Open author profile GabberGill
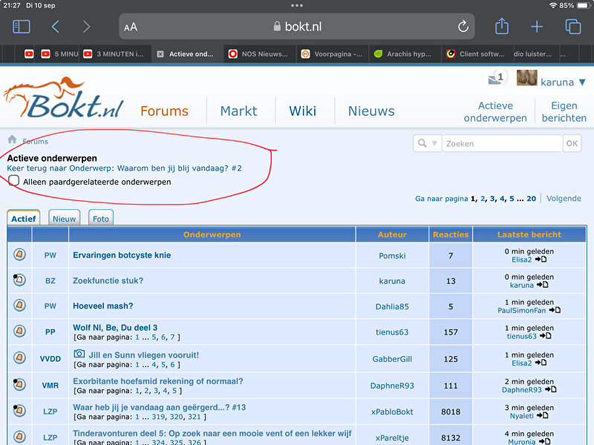 pos(392,359)
